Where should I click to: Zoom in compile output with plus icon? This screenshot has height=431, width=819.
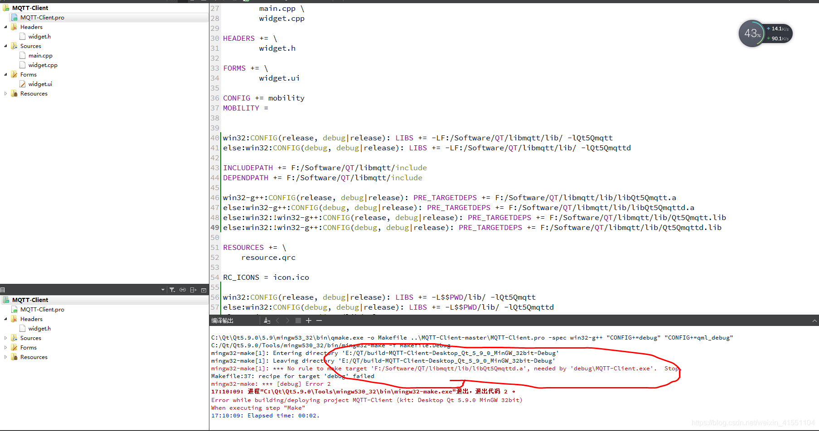pos(309,321)
